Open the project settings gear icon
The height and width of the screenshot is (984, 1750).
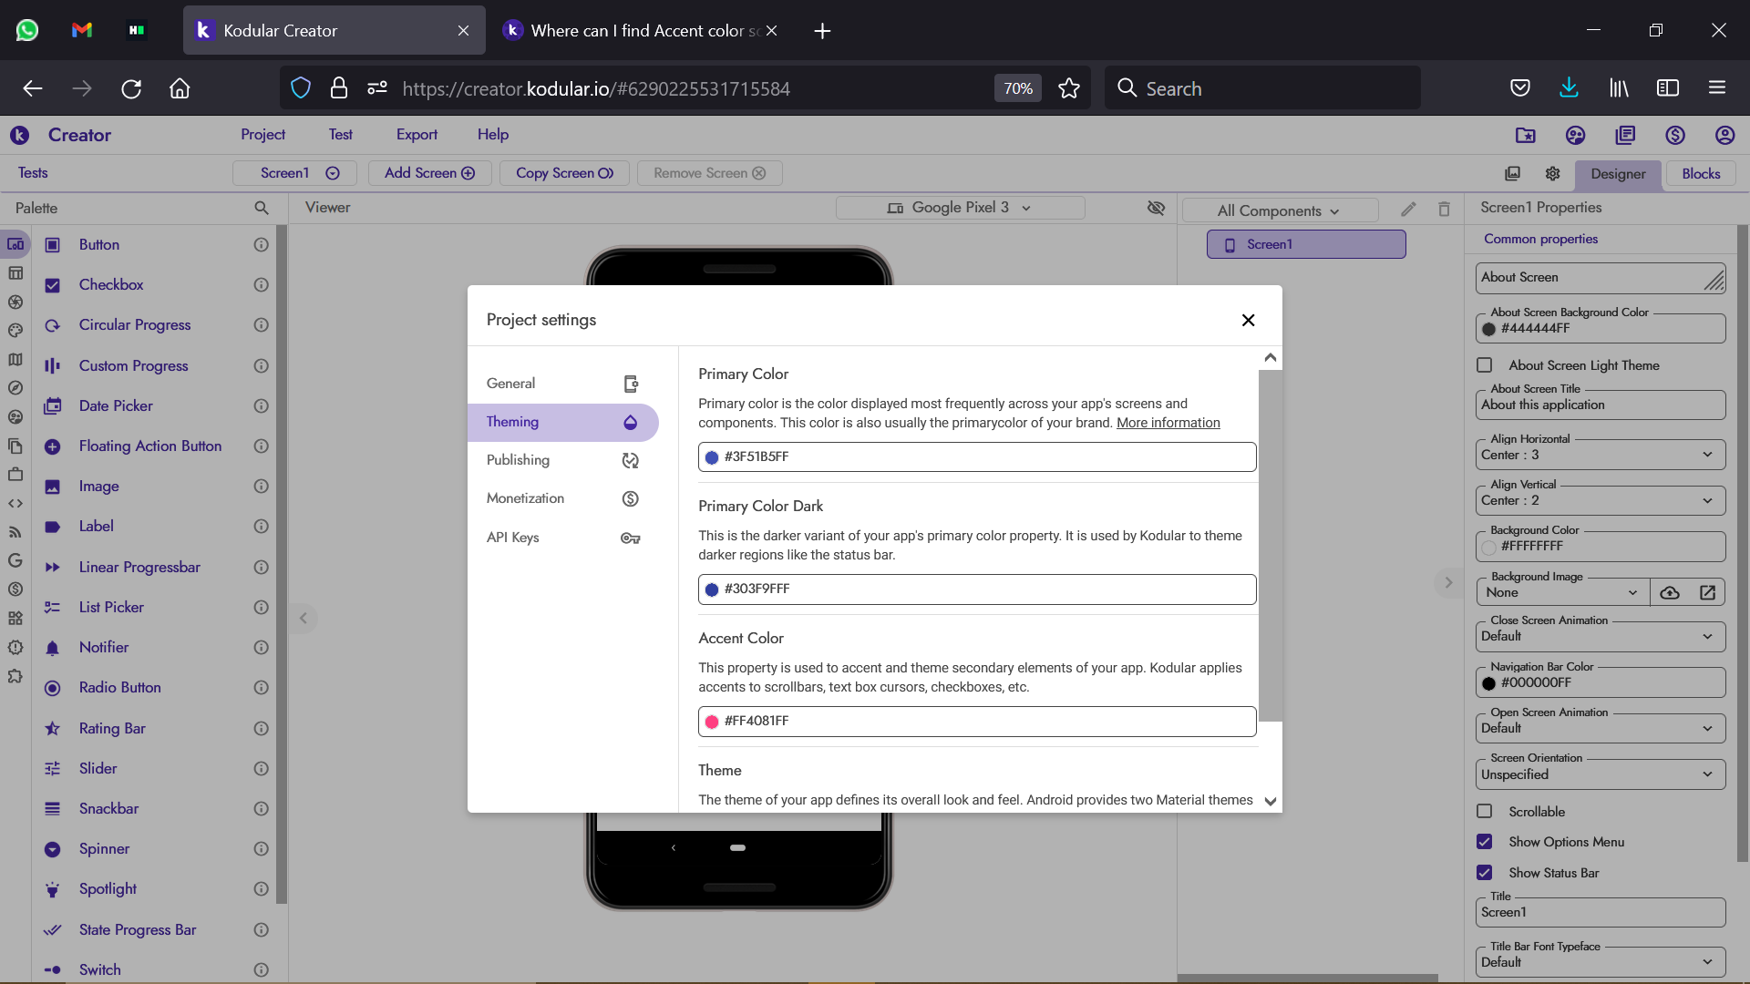coord(1553,174)
